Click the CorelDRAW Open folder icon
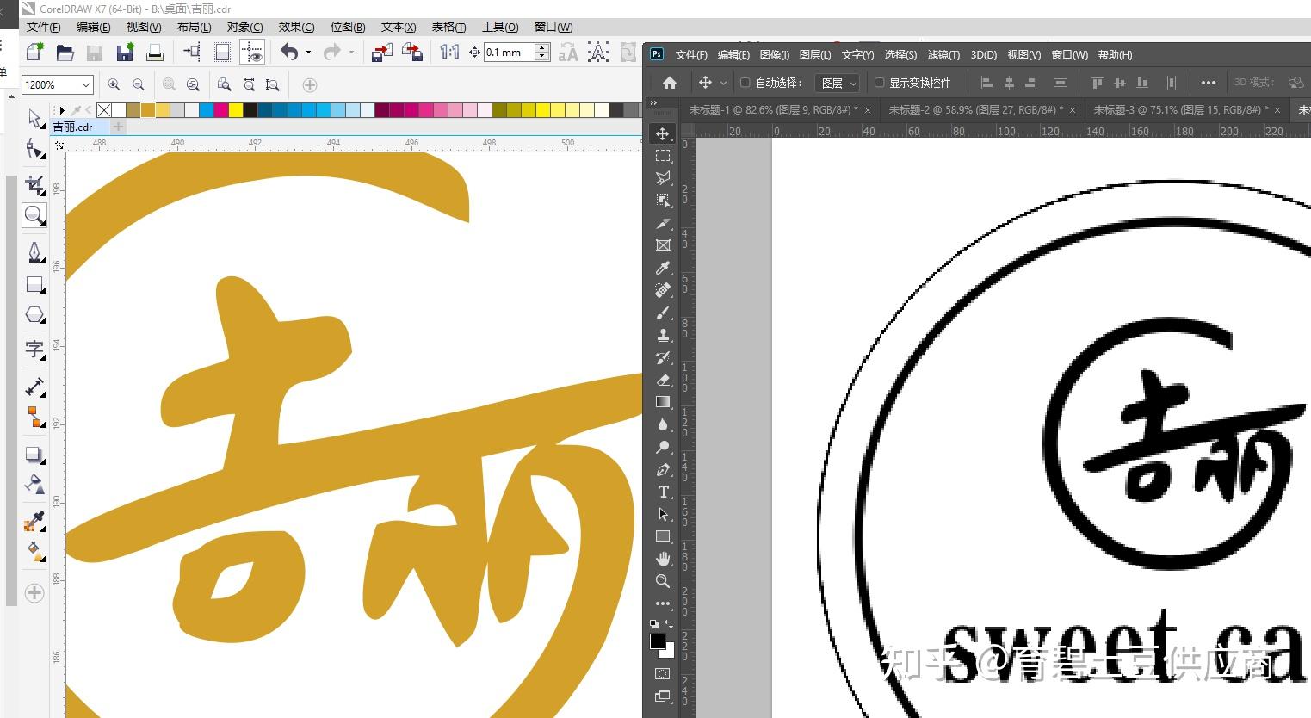Screen dimensions: 1311x718 tap(65, 53)
